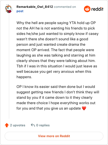Open the "0 replies" label
108x145 pixels.
point(43,125)
